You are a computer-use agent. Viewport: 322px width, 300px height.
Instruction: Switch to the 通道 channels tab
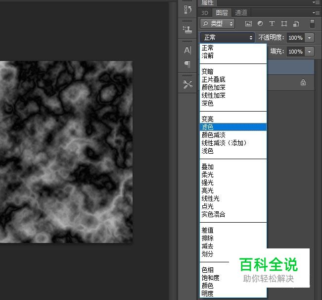pyautogui.click(x=241, y=13)
